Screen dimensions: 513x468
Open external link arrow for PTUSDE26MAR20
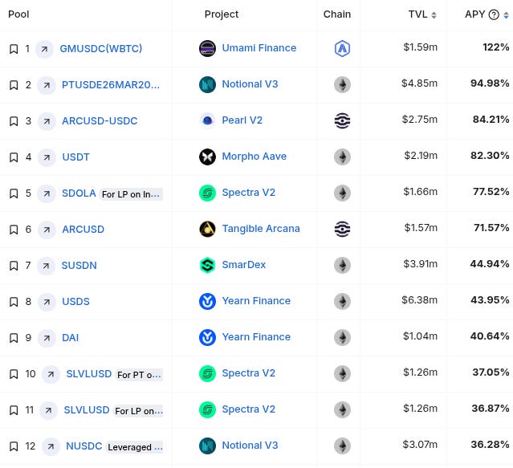click(47, 85)
